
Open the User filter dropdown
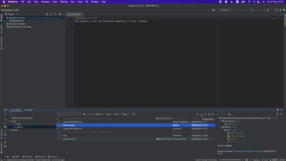click(x=109, y=114)
